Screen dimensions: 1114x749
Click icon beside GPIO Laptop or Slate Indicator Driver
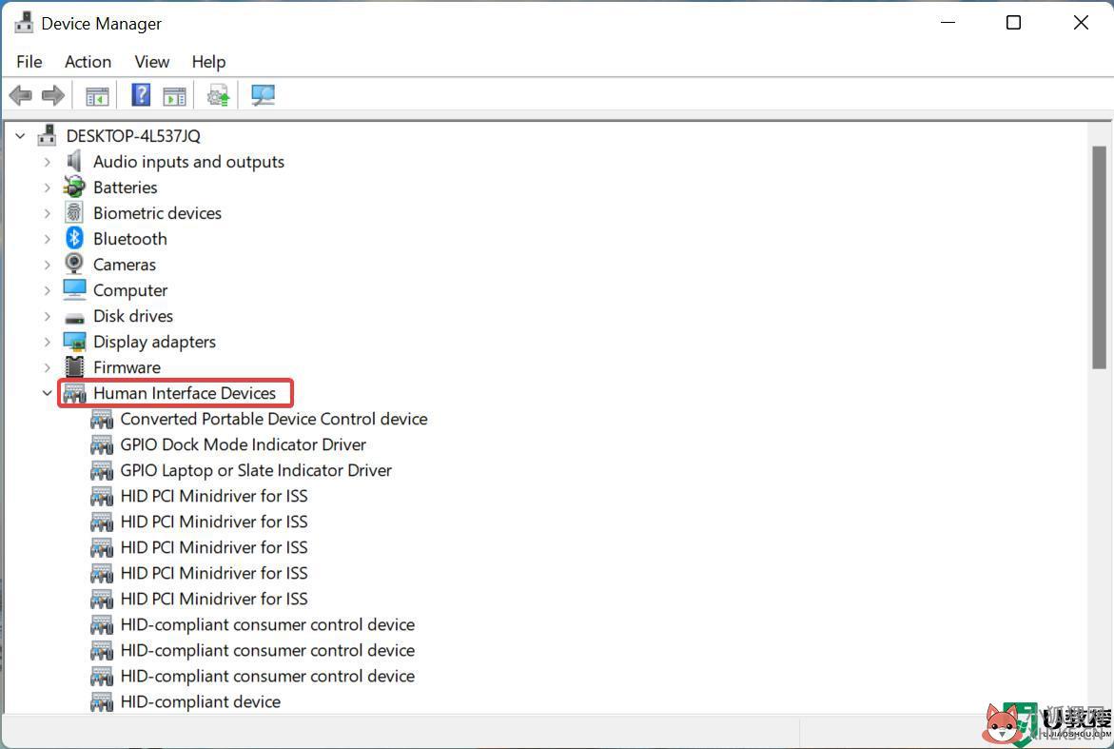(102, 470)
